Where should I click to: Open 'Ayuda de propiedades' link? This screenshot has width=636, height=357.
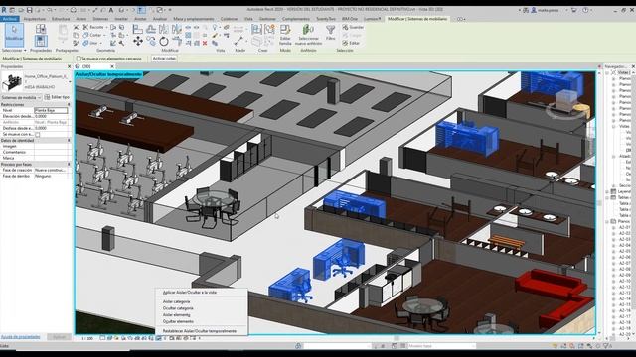pyautogui.click(x=20, y=337)
